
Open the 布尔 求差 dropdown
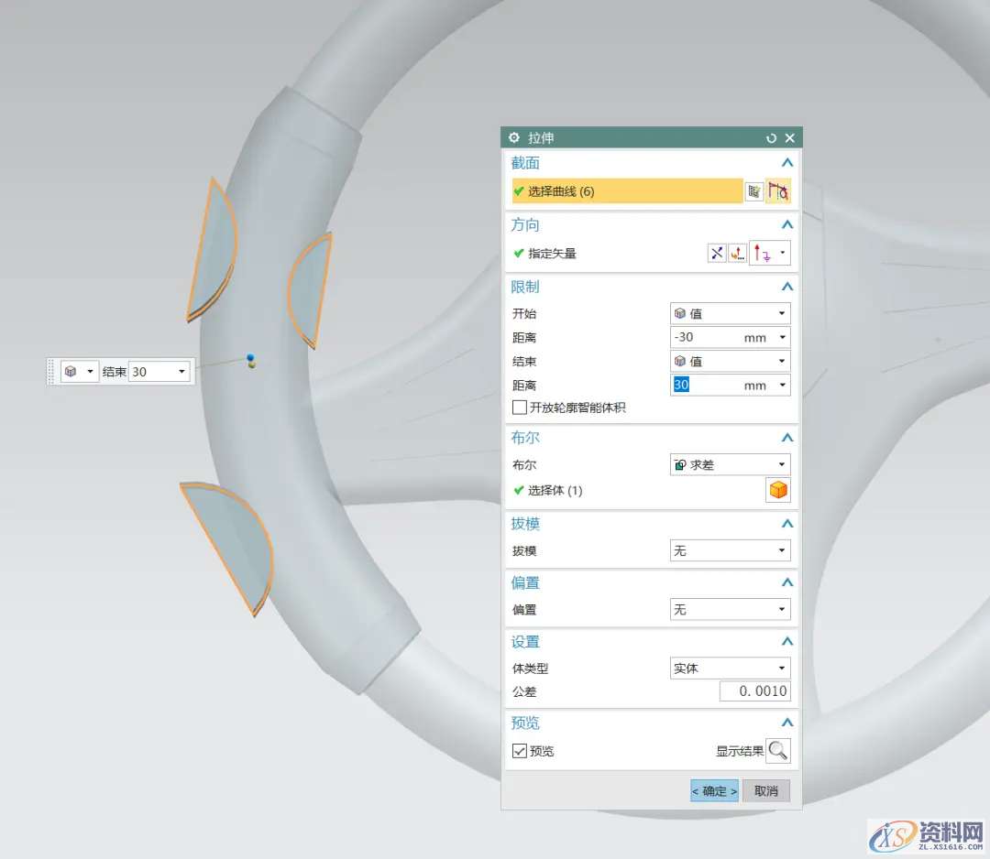point(730,465)
